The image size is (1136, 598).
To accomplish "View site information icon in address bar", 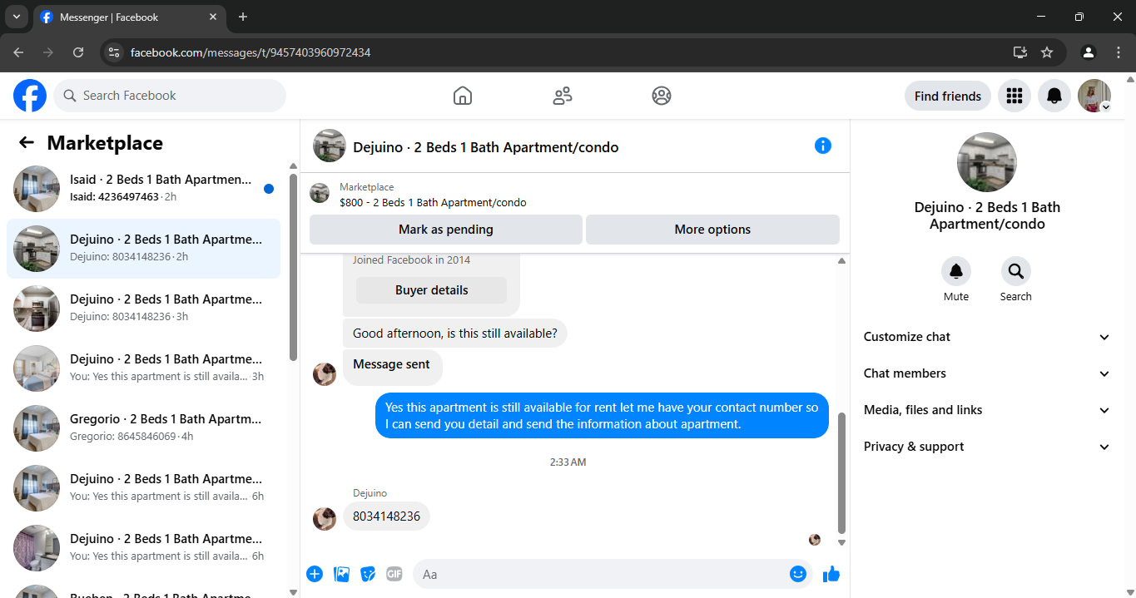I will tap(115, 52).
